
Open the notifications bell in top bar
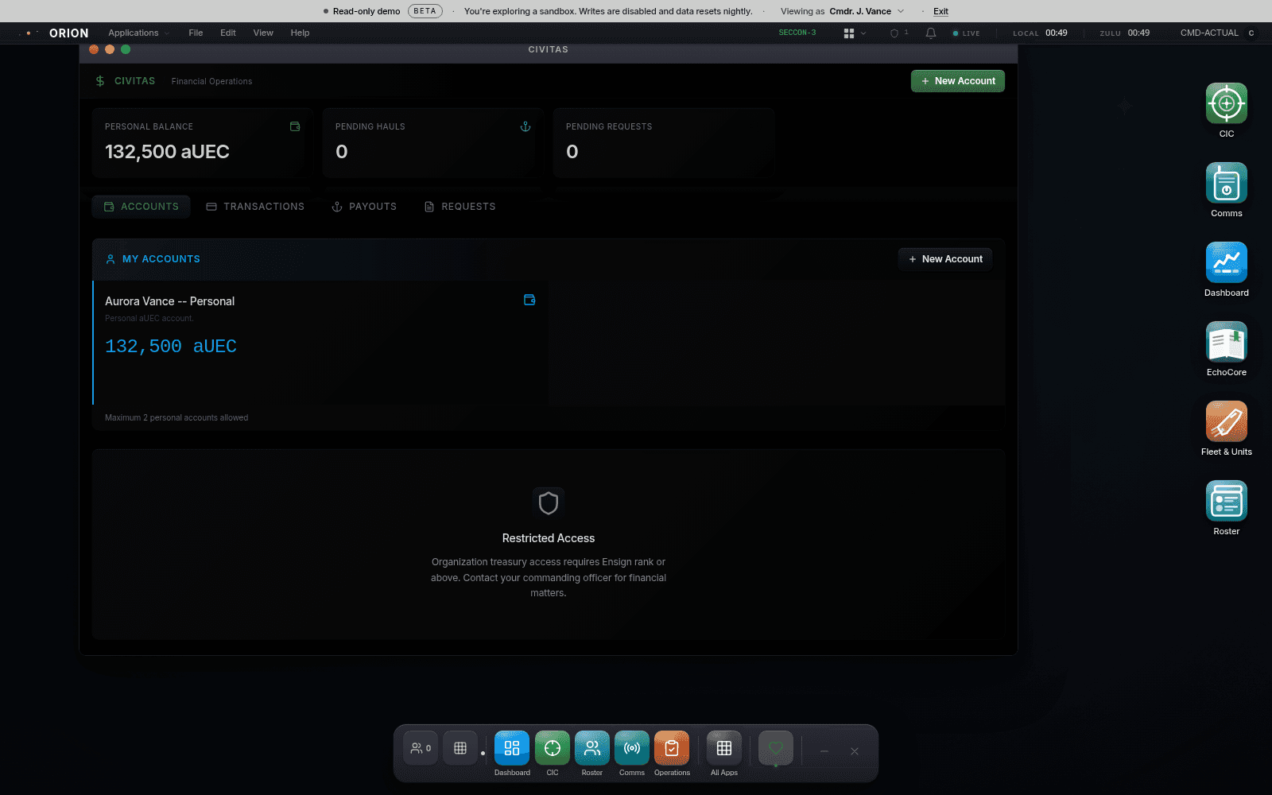(931, 33)
